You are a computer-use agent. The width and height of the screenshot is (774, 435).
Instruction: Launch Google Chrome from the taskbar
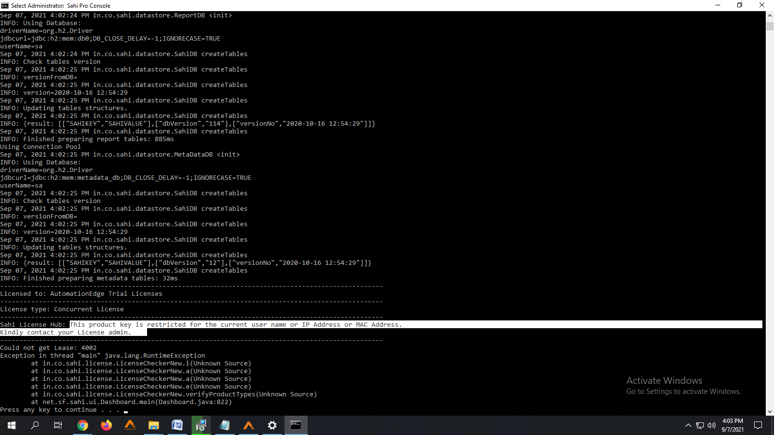83,425
